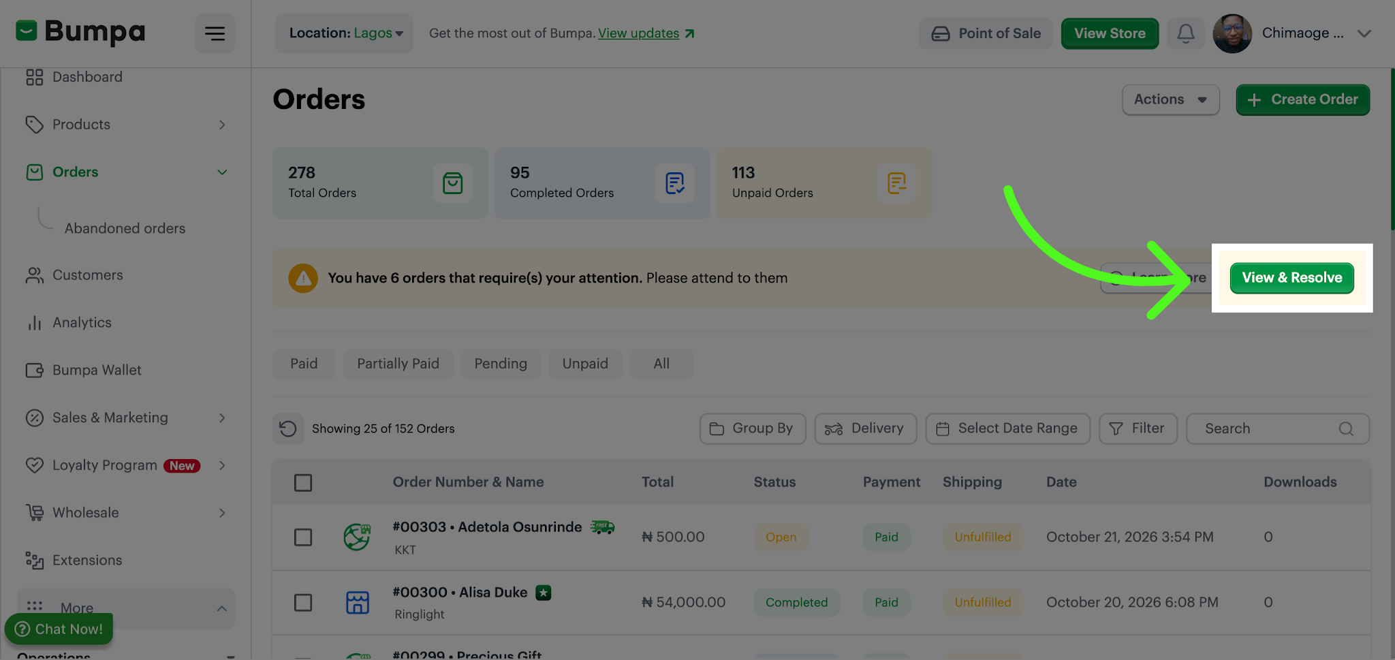Click the user profile avatar
This screenshot has height=660, width=1395.
[x=1232, y=33]
